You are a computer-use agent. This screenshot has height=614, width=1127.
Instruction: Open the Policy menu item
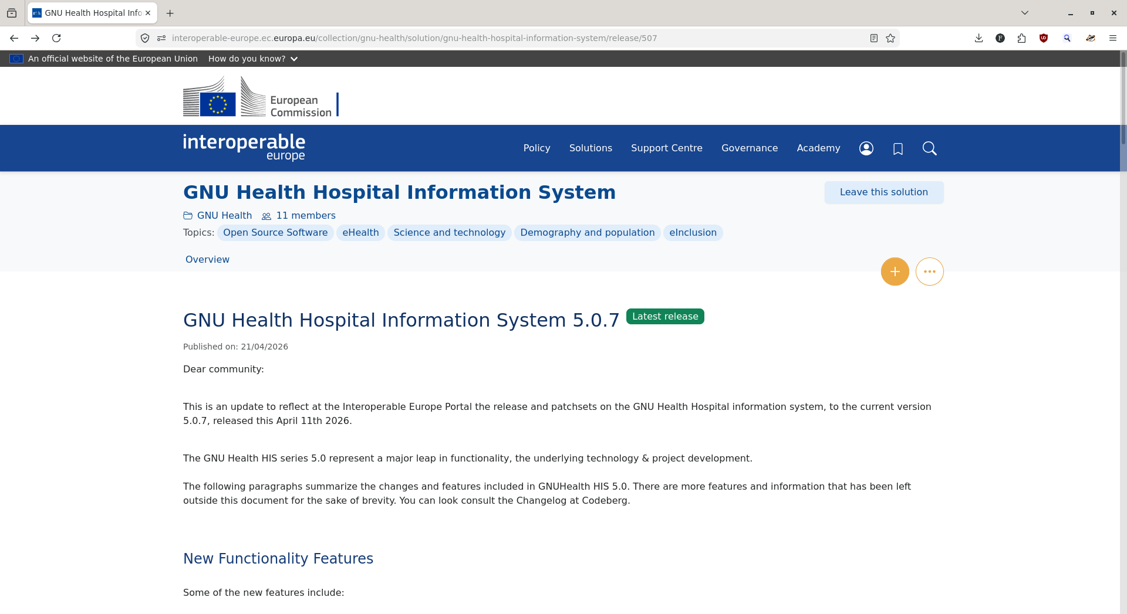tap(537, 148)
